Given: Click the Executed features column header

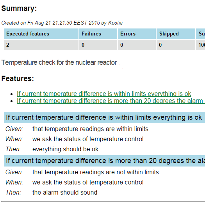Looking at the screenshot, I should click(41, 34).
